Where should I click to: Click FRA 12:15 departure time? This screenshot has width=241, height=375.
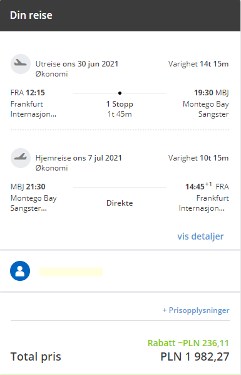click(x=28, y=93)
